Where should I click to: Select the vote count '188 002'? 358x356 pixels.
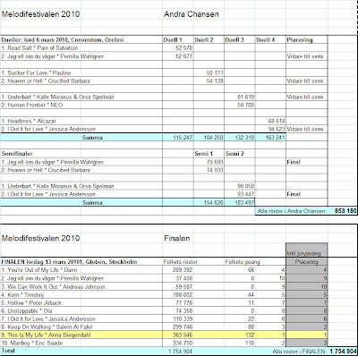[183, 294]
